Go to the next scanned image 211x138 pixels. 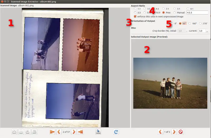coord(74,132)
